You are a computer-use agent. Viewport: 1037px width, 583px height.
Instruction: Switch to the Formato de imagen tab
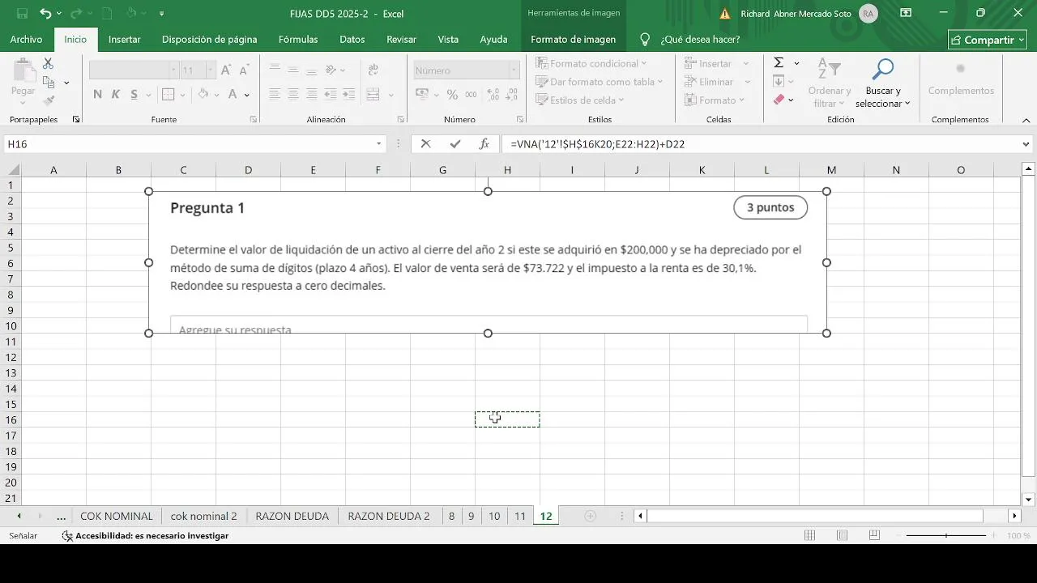click(x=573, y=39)
